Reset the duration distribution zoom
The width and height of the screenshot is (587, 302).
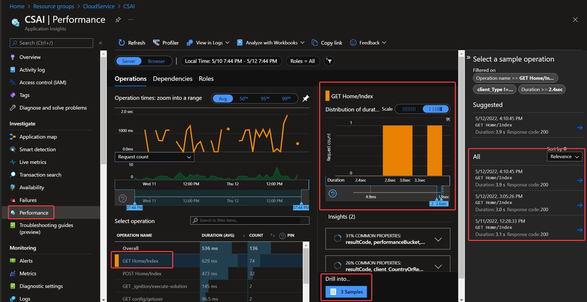(332, 194)
